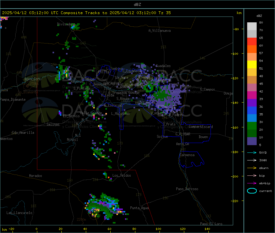Click the Nihuil location label
The width and height of the screenshot is (275, 233).
coord(72,140)
